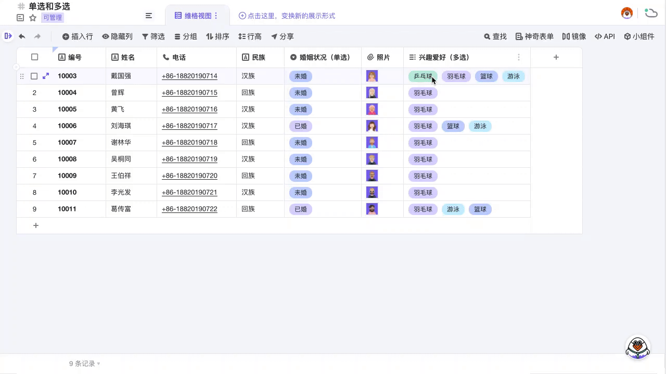Screen dimensions: 666x374
Task: Check the checkbox on 戴国强's row
Action: coord(34,76)
